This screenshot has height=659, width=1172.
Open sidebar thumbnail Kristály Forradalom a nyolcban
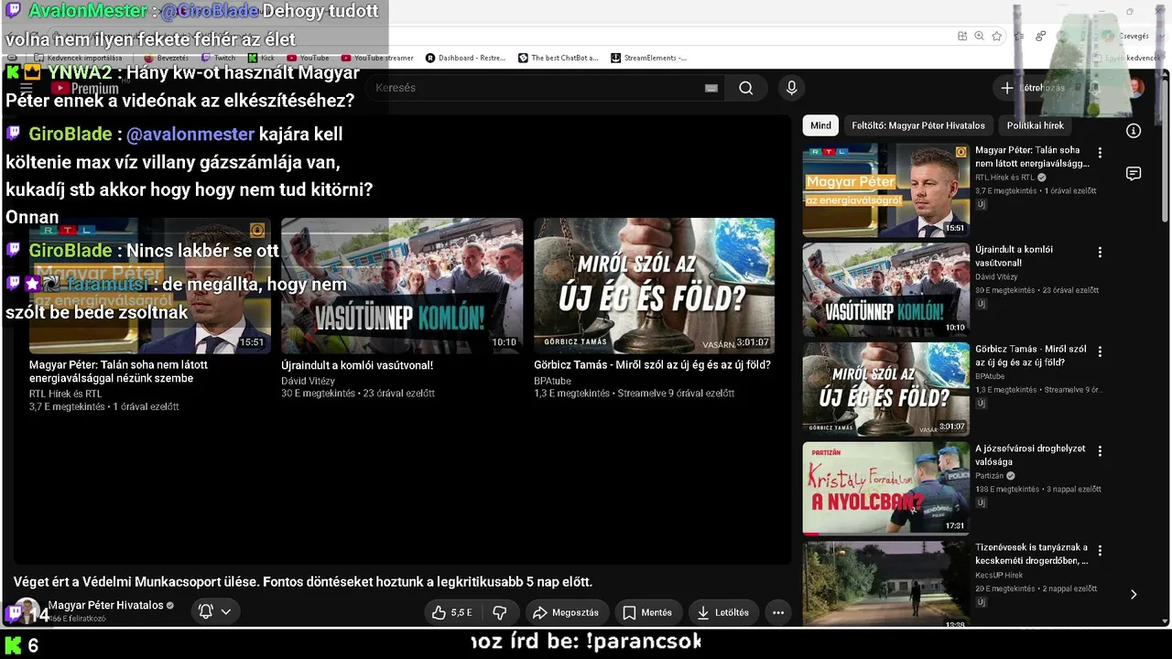click(x=885, y=489)
